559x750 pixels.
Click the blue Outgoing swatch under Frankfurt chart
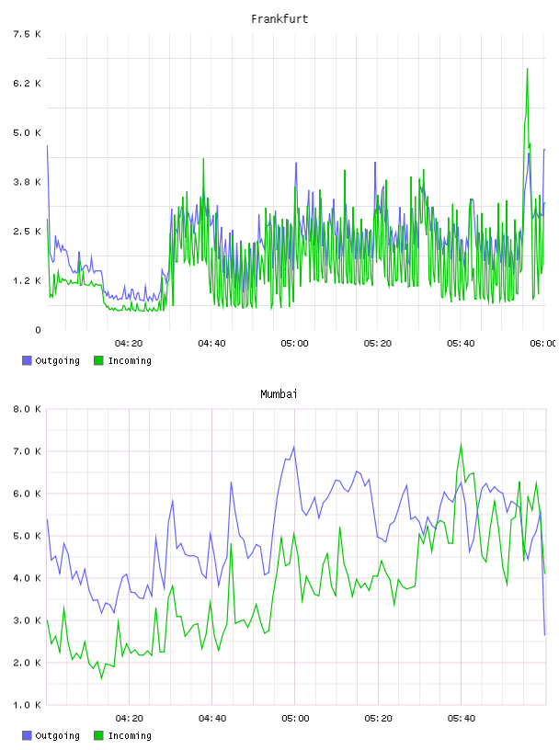point(27,360)
